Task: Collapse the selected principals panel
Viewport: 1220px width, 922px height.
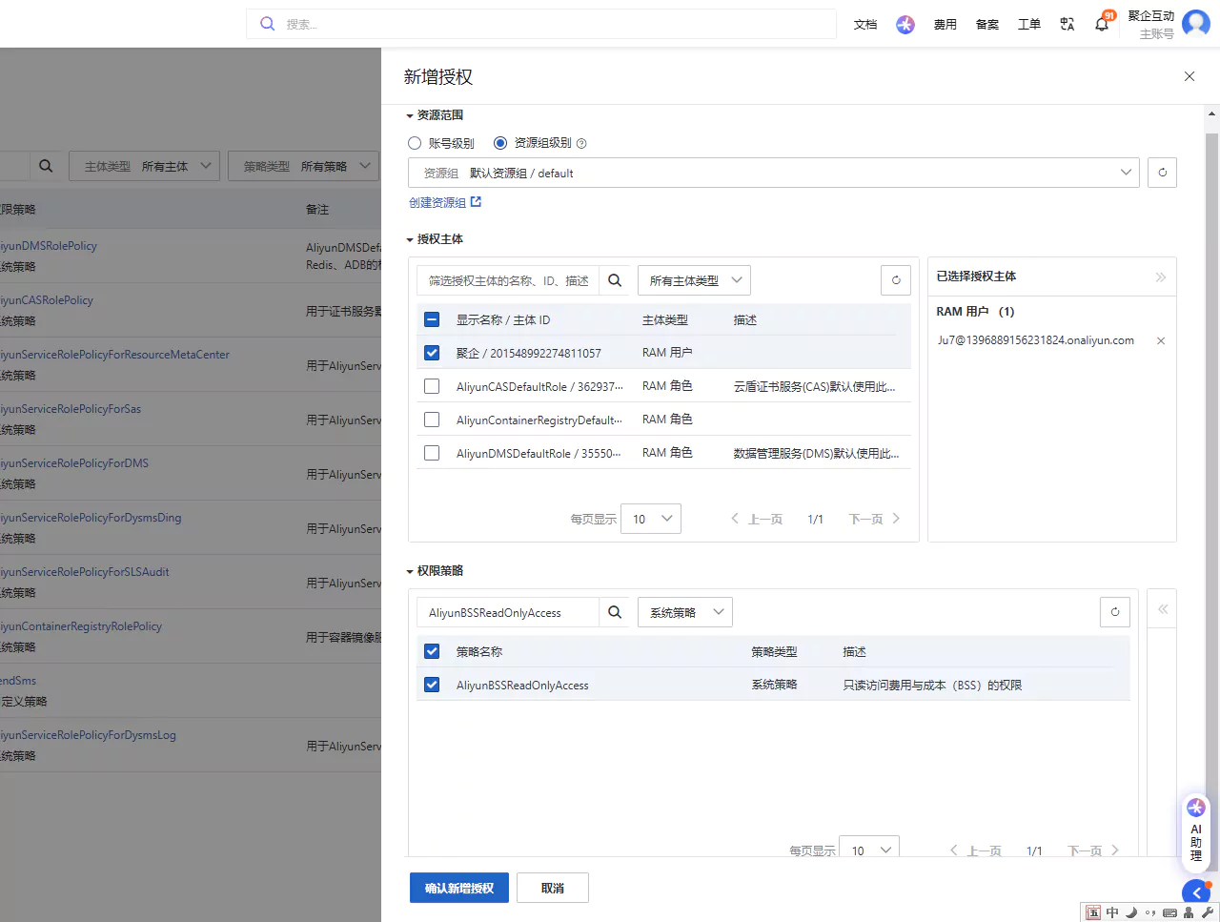Action: tap(1160, 277)
